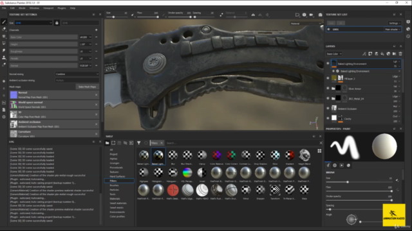
Task: Open the Edit menu
Action: [x=12, y=8]
